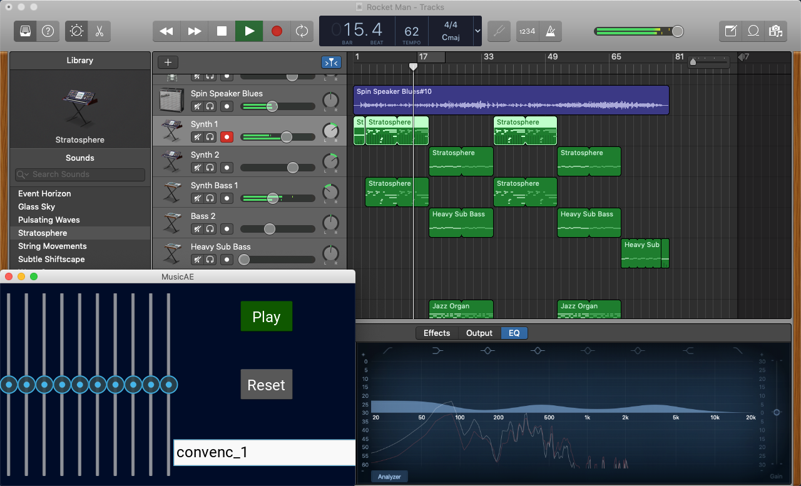The width and height of the screenshot is (801, 486).
Task: Open the tuner icon
Action: coord(498,31)
